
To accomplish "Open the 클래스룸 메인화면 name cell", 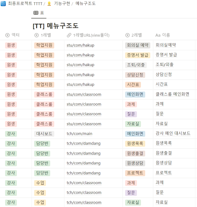I will 172,94.
